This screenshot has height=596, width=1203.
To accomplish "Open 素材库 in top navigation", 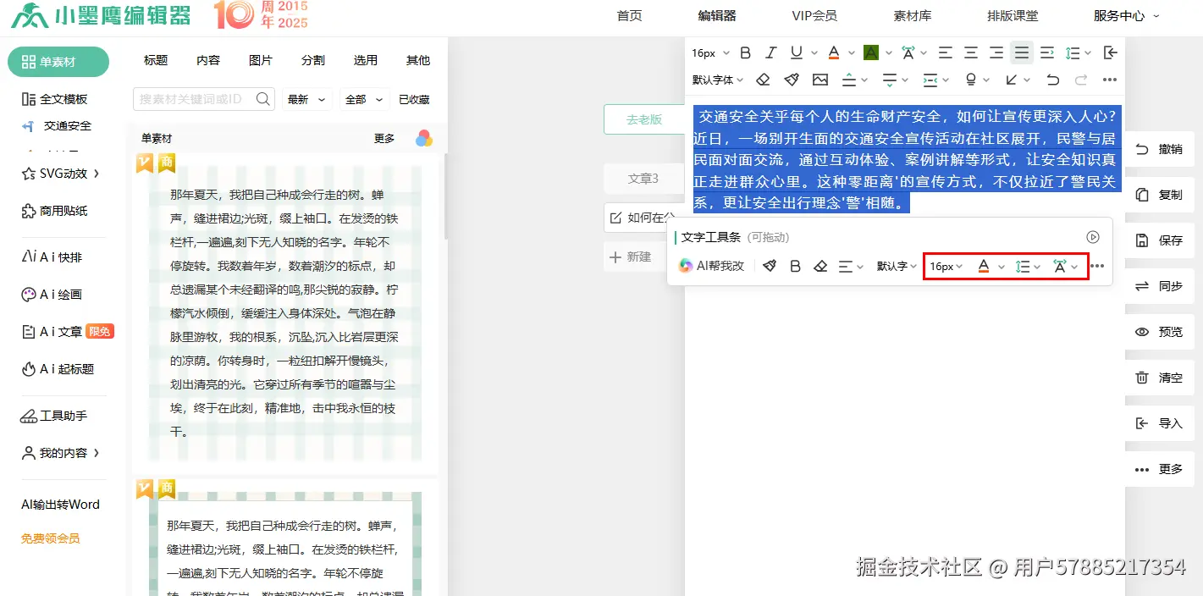I will click(913, 15).
